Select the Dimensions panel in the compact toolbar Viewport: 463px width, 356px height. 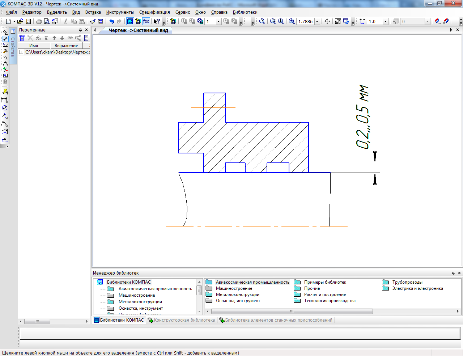point(5,39)
